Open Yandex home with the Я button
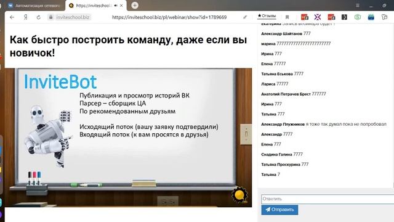 (x=25, y=17)
